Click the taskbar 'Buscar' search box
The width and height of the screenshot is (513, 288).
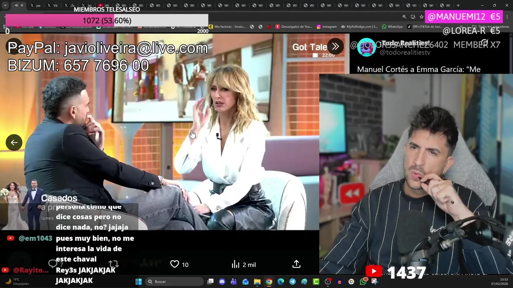(175, 282)
